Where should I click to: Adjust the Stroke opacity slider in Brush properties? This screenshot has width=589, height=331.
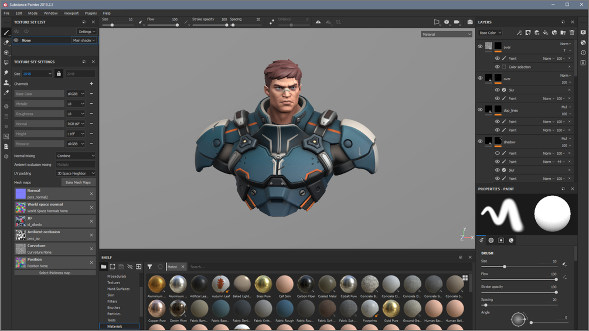pos(519,292)
